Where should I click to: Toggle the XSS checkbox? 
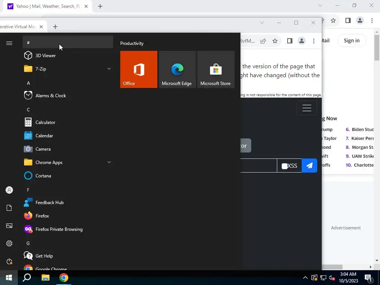click(x=285, y=166)
